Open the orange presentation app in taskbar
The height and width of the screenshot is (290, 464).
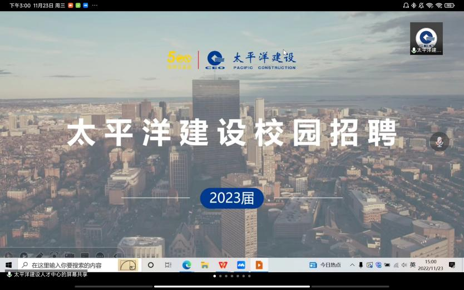(259, 266)
